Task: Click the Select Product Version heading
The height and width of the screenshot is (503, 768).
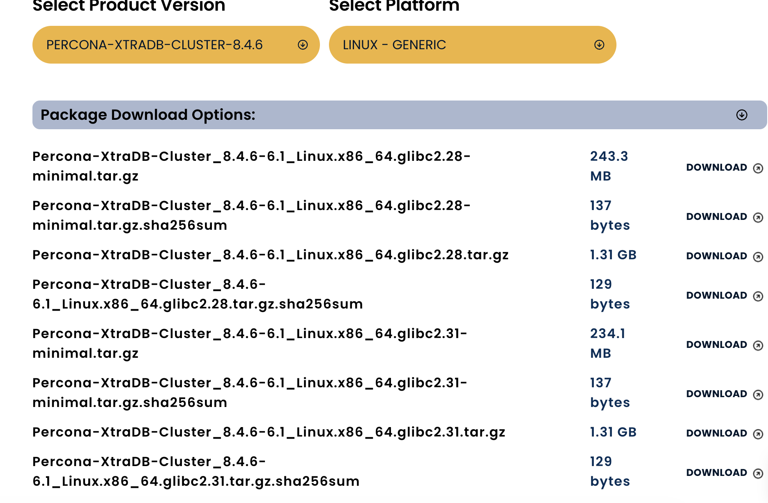Action: click(x=129, y=6)
